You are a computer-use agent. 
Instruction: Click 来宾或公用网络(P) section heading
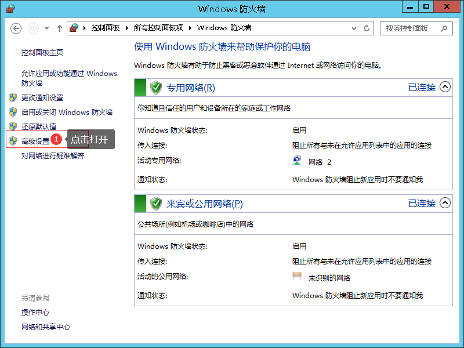tap(205, 204)
